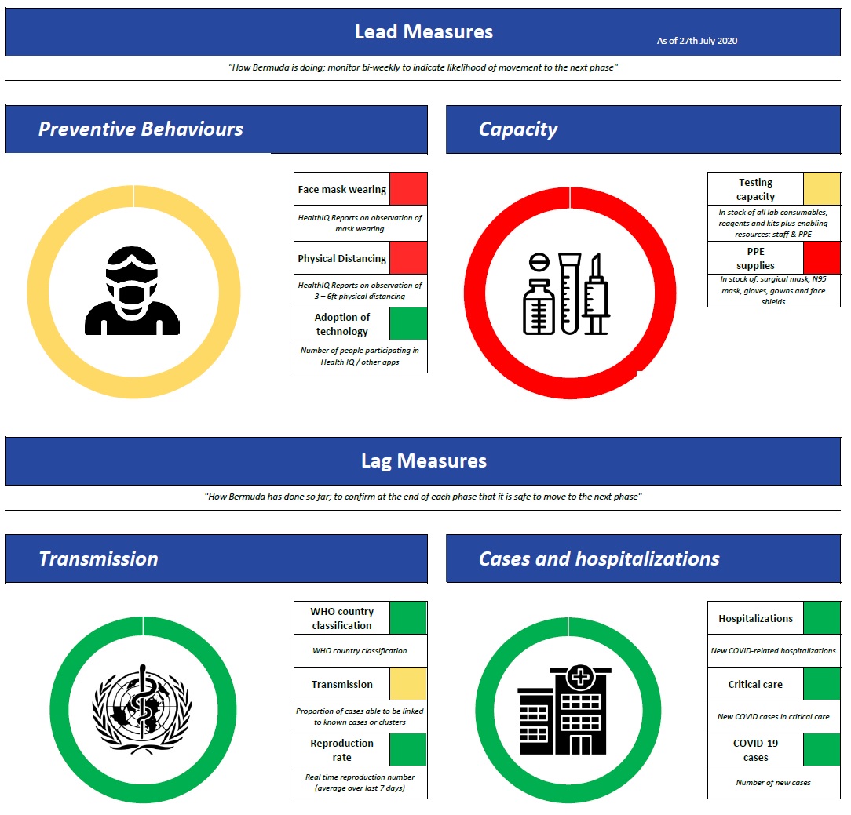This screenshot has height=815, width=851.
Task: Click the WHO emblem icon
Action: [142, 709]
